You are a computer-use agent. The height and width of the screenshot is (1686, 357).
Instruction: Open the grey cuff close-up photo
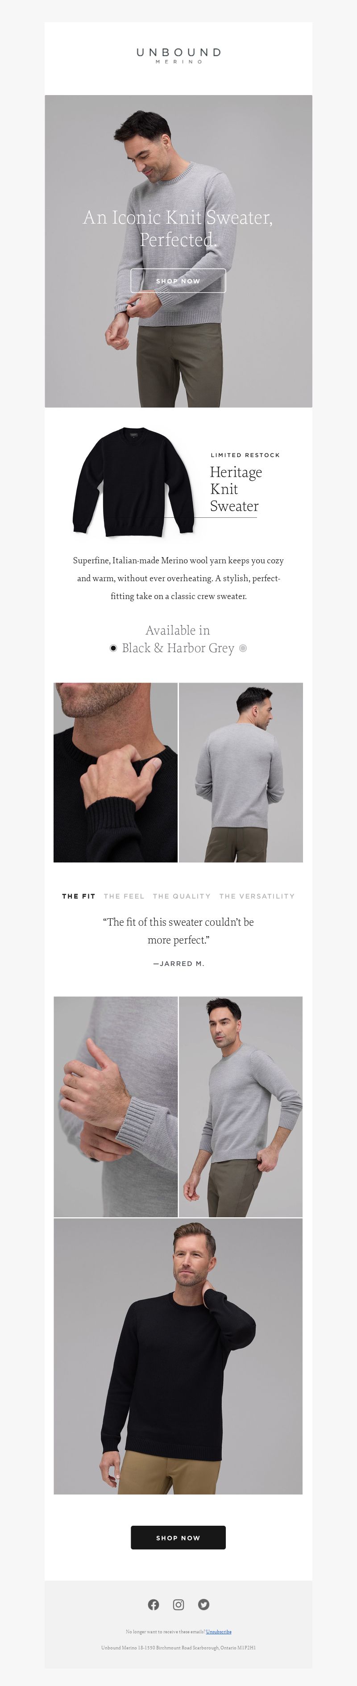click(x=115, y=1106)
